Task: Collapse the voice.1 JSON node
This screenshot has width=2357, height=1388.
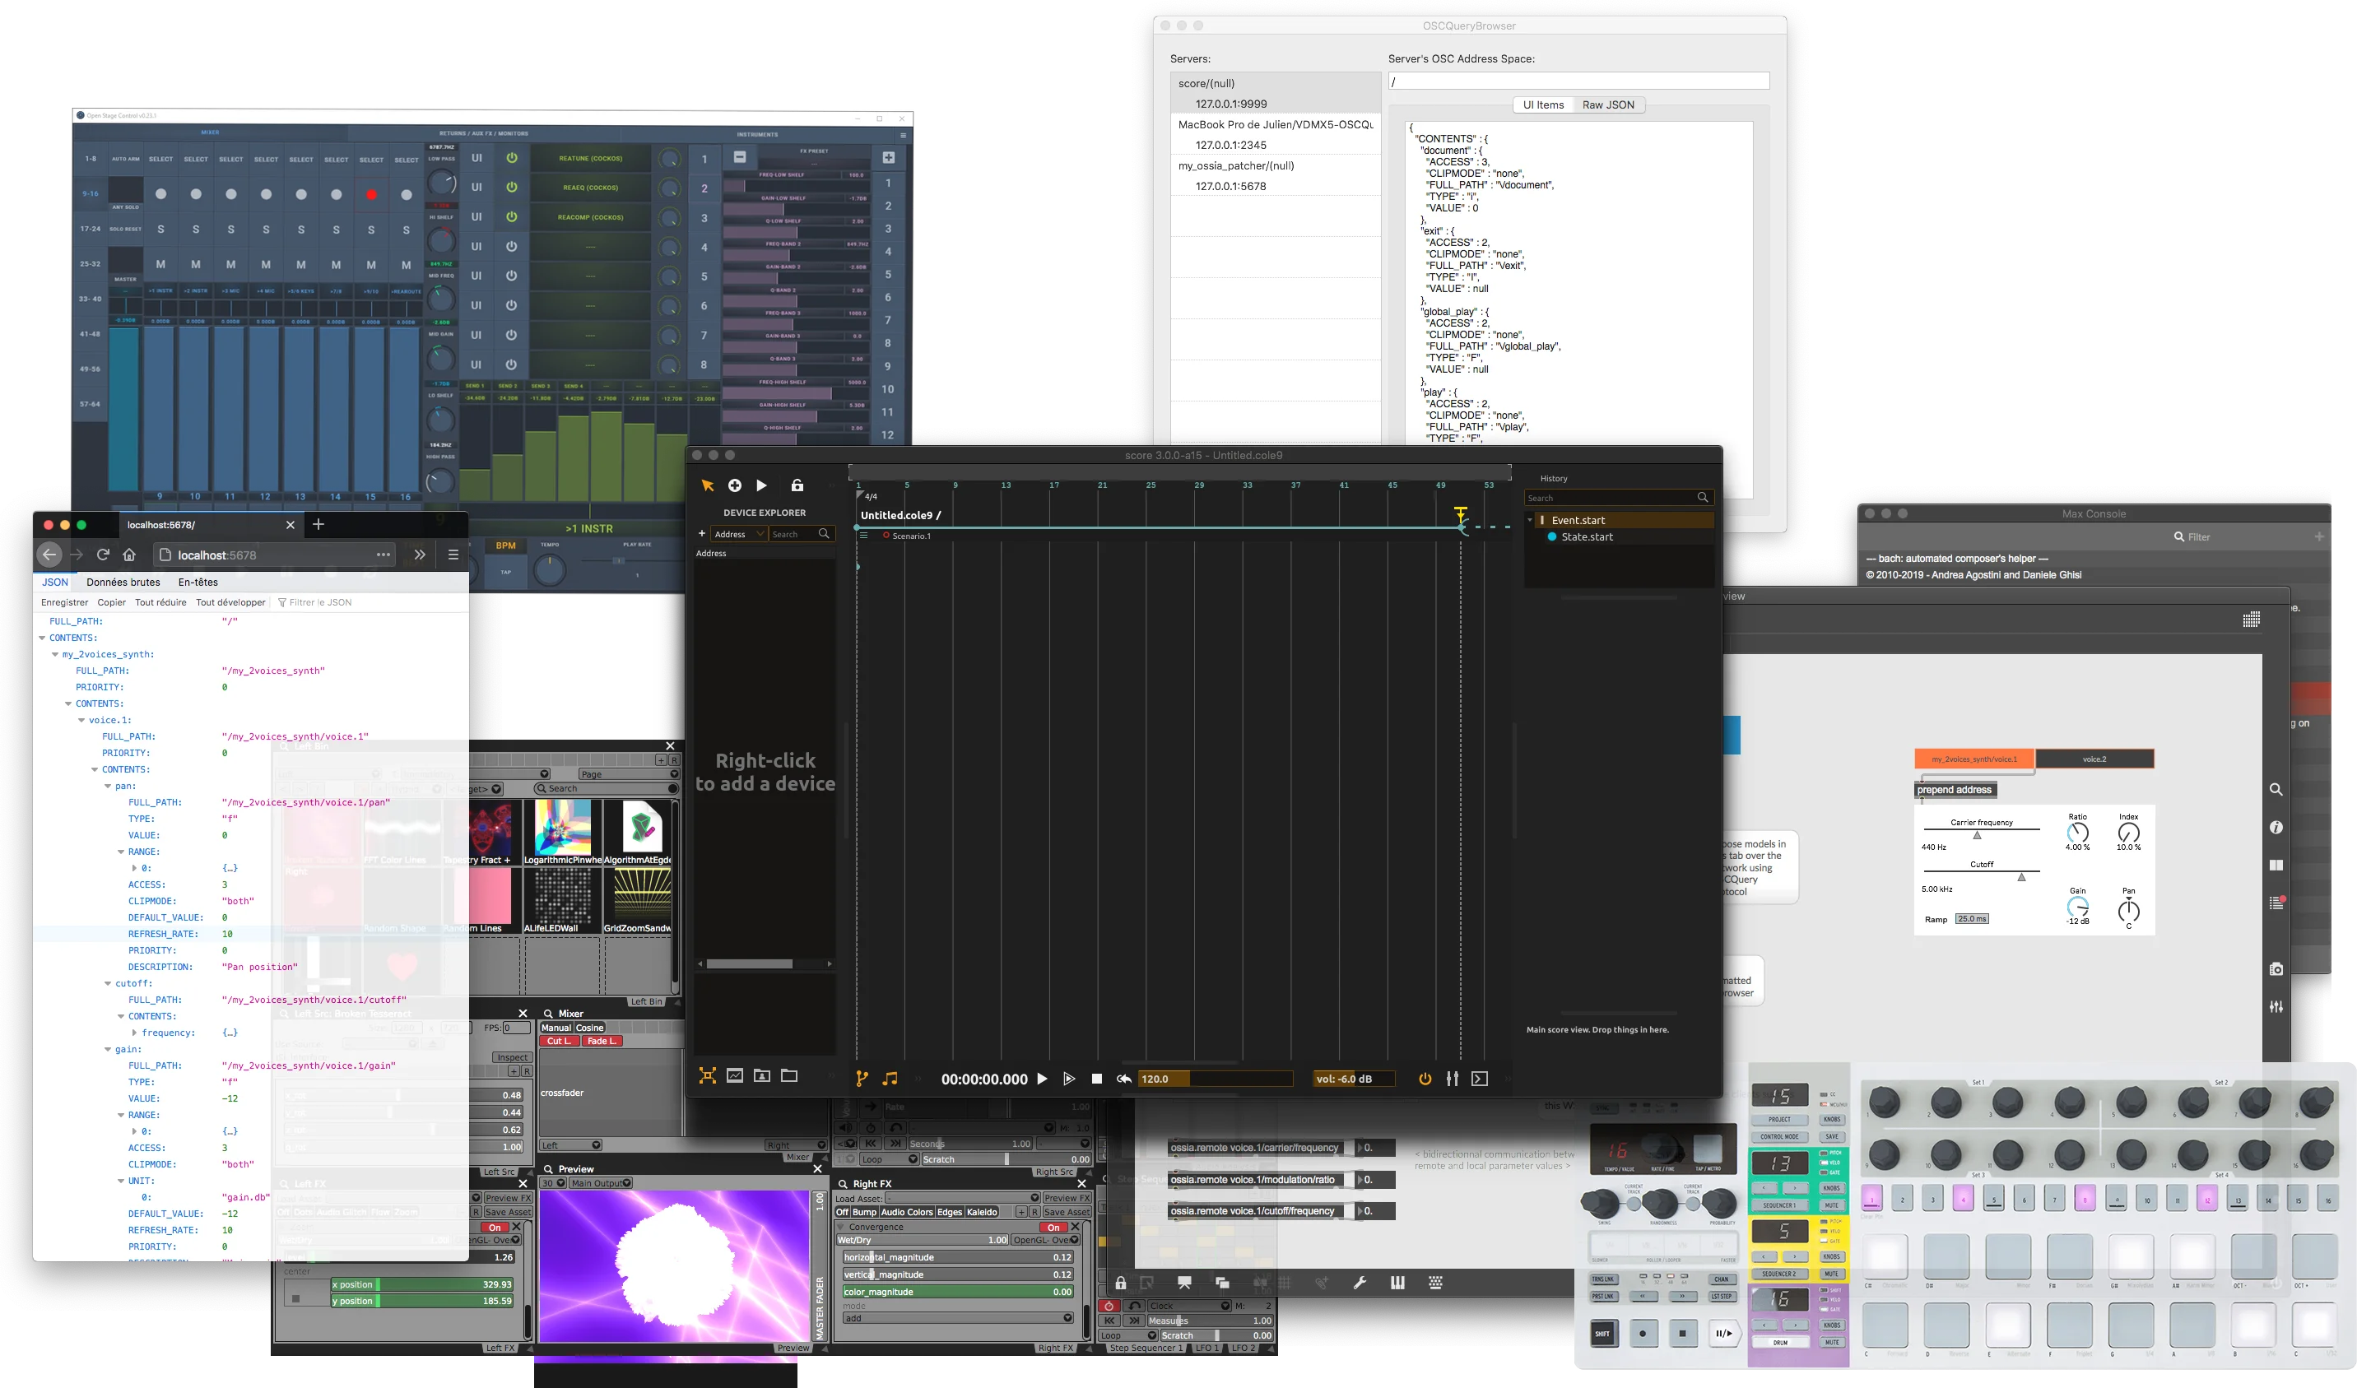Action: click(81, 720)
